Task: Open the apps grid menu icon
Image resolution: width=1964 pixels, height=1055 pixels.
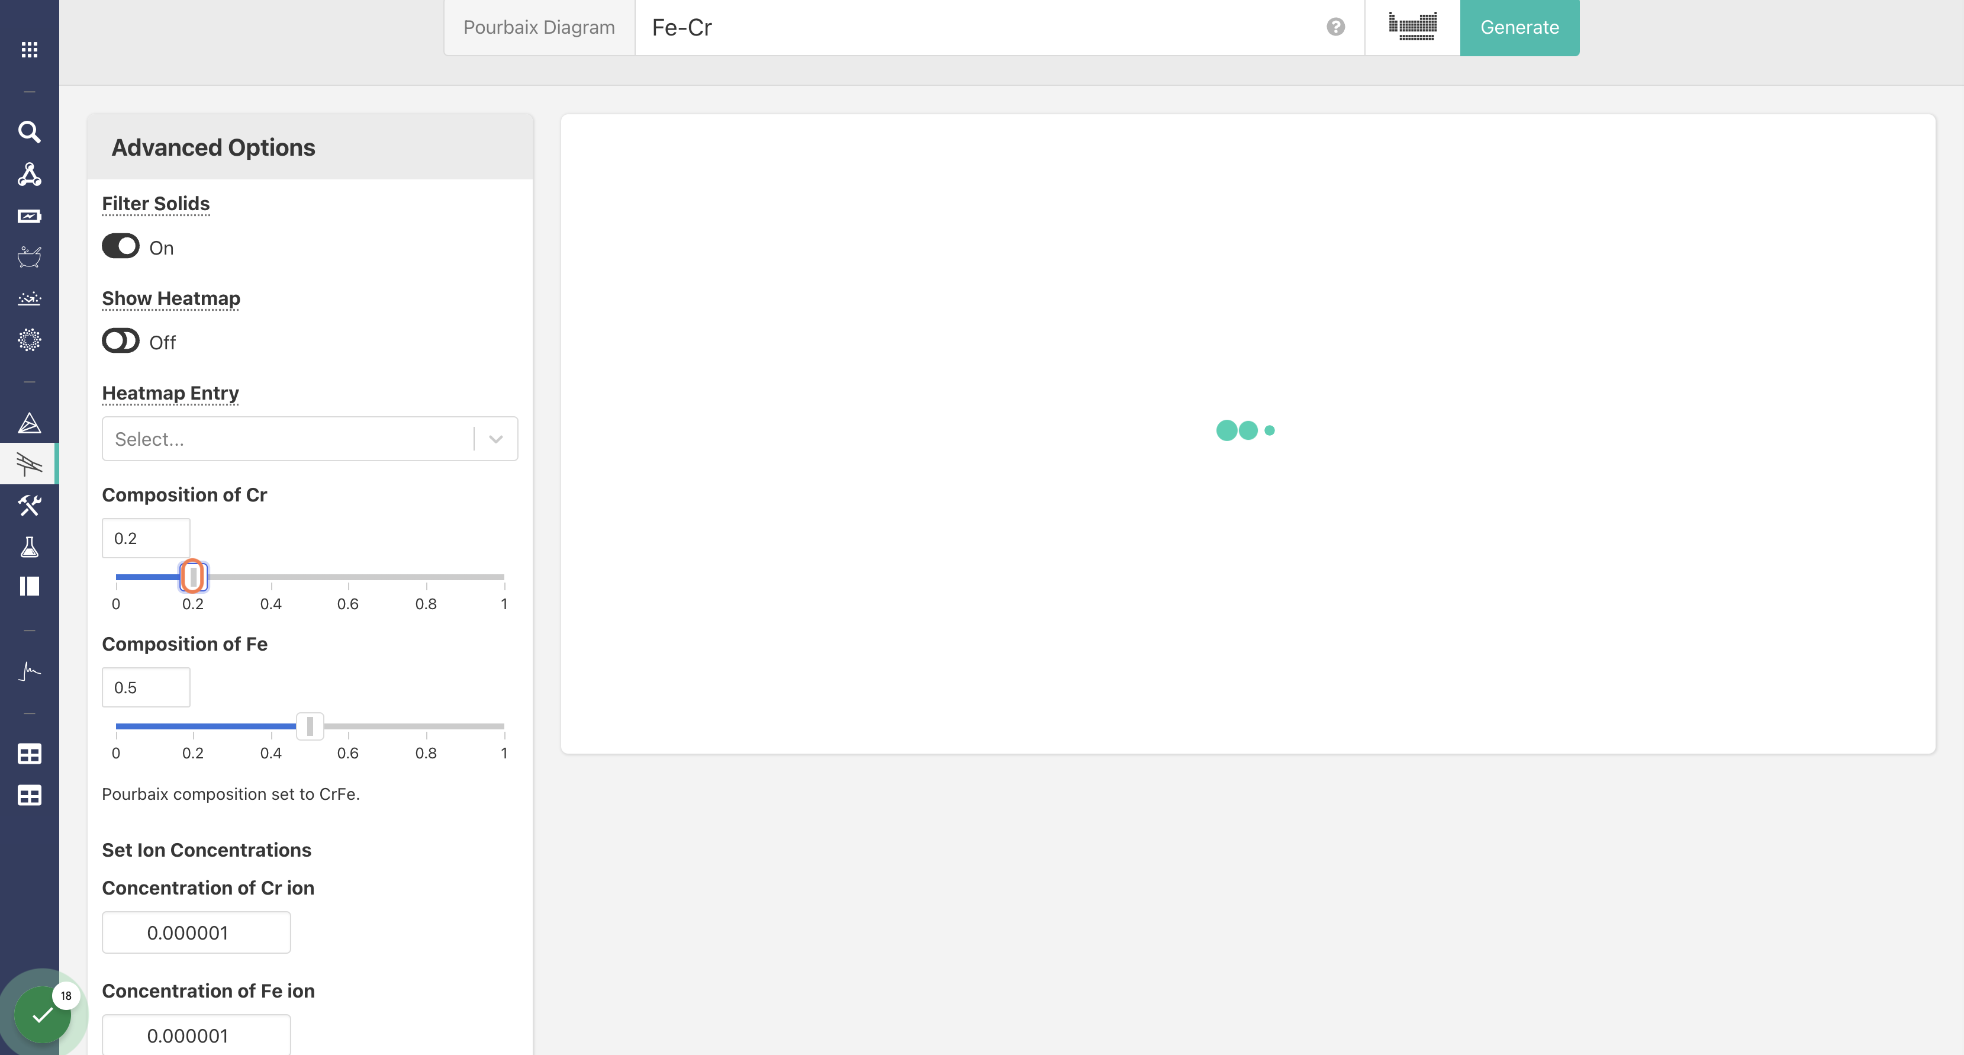Action: (29, 50)
